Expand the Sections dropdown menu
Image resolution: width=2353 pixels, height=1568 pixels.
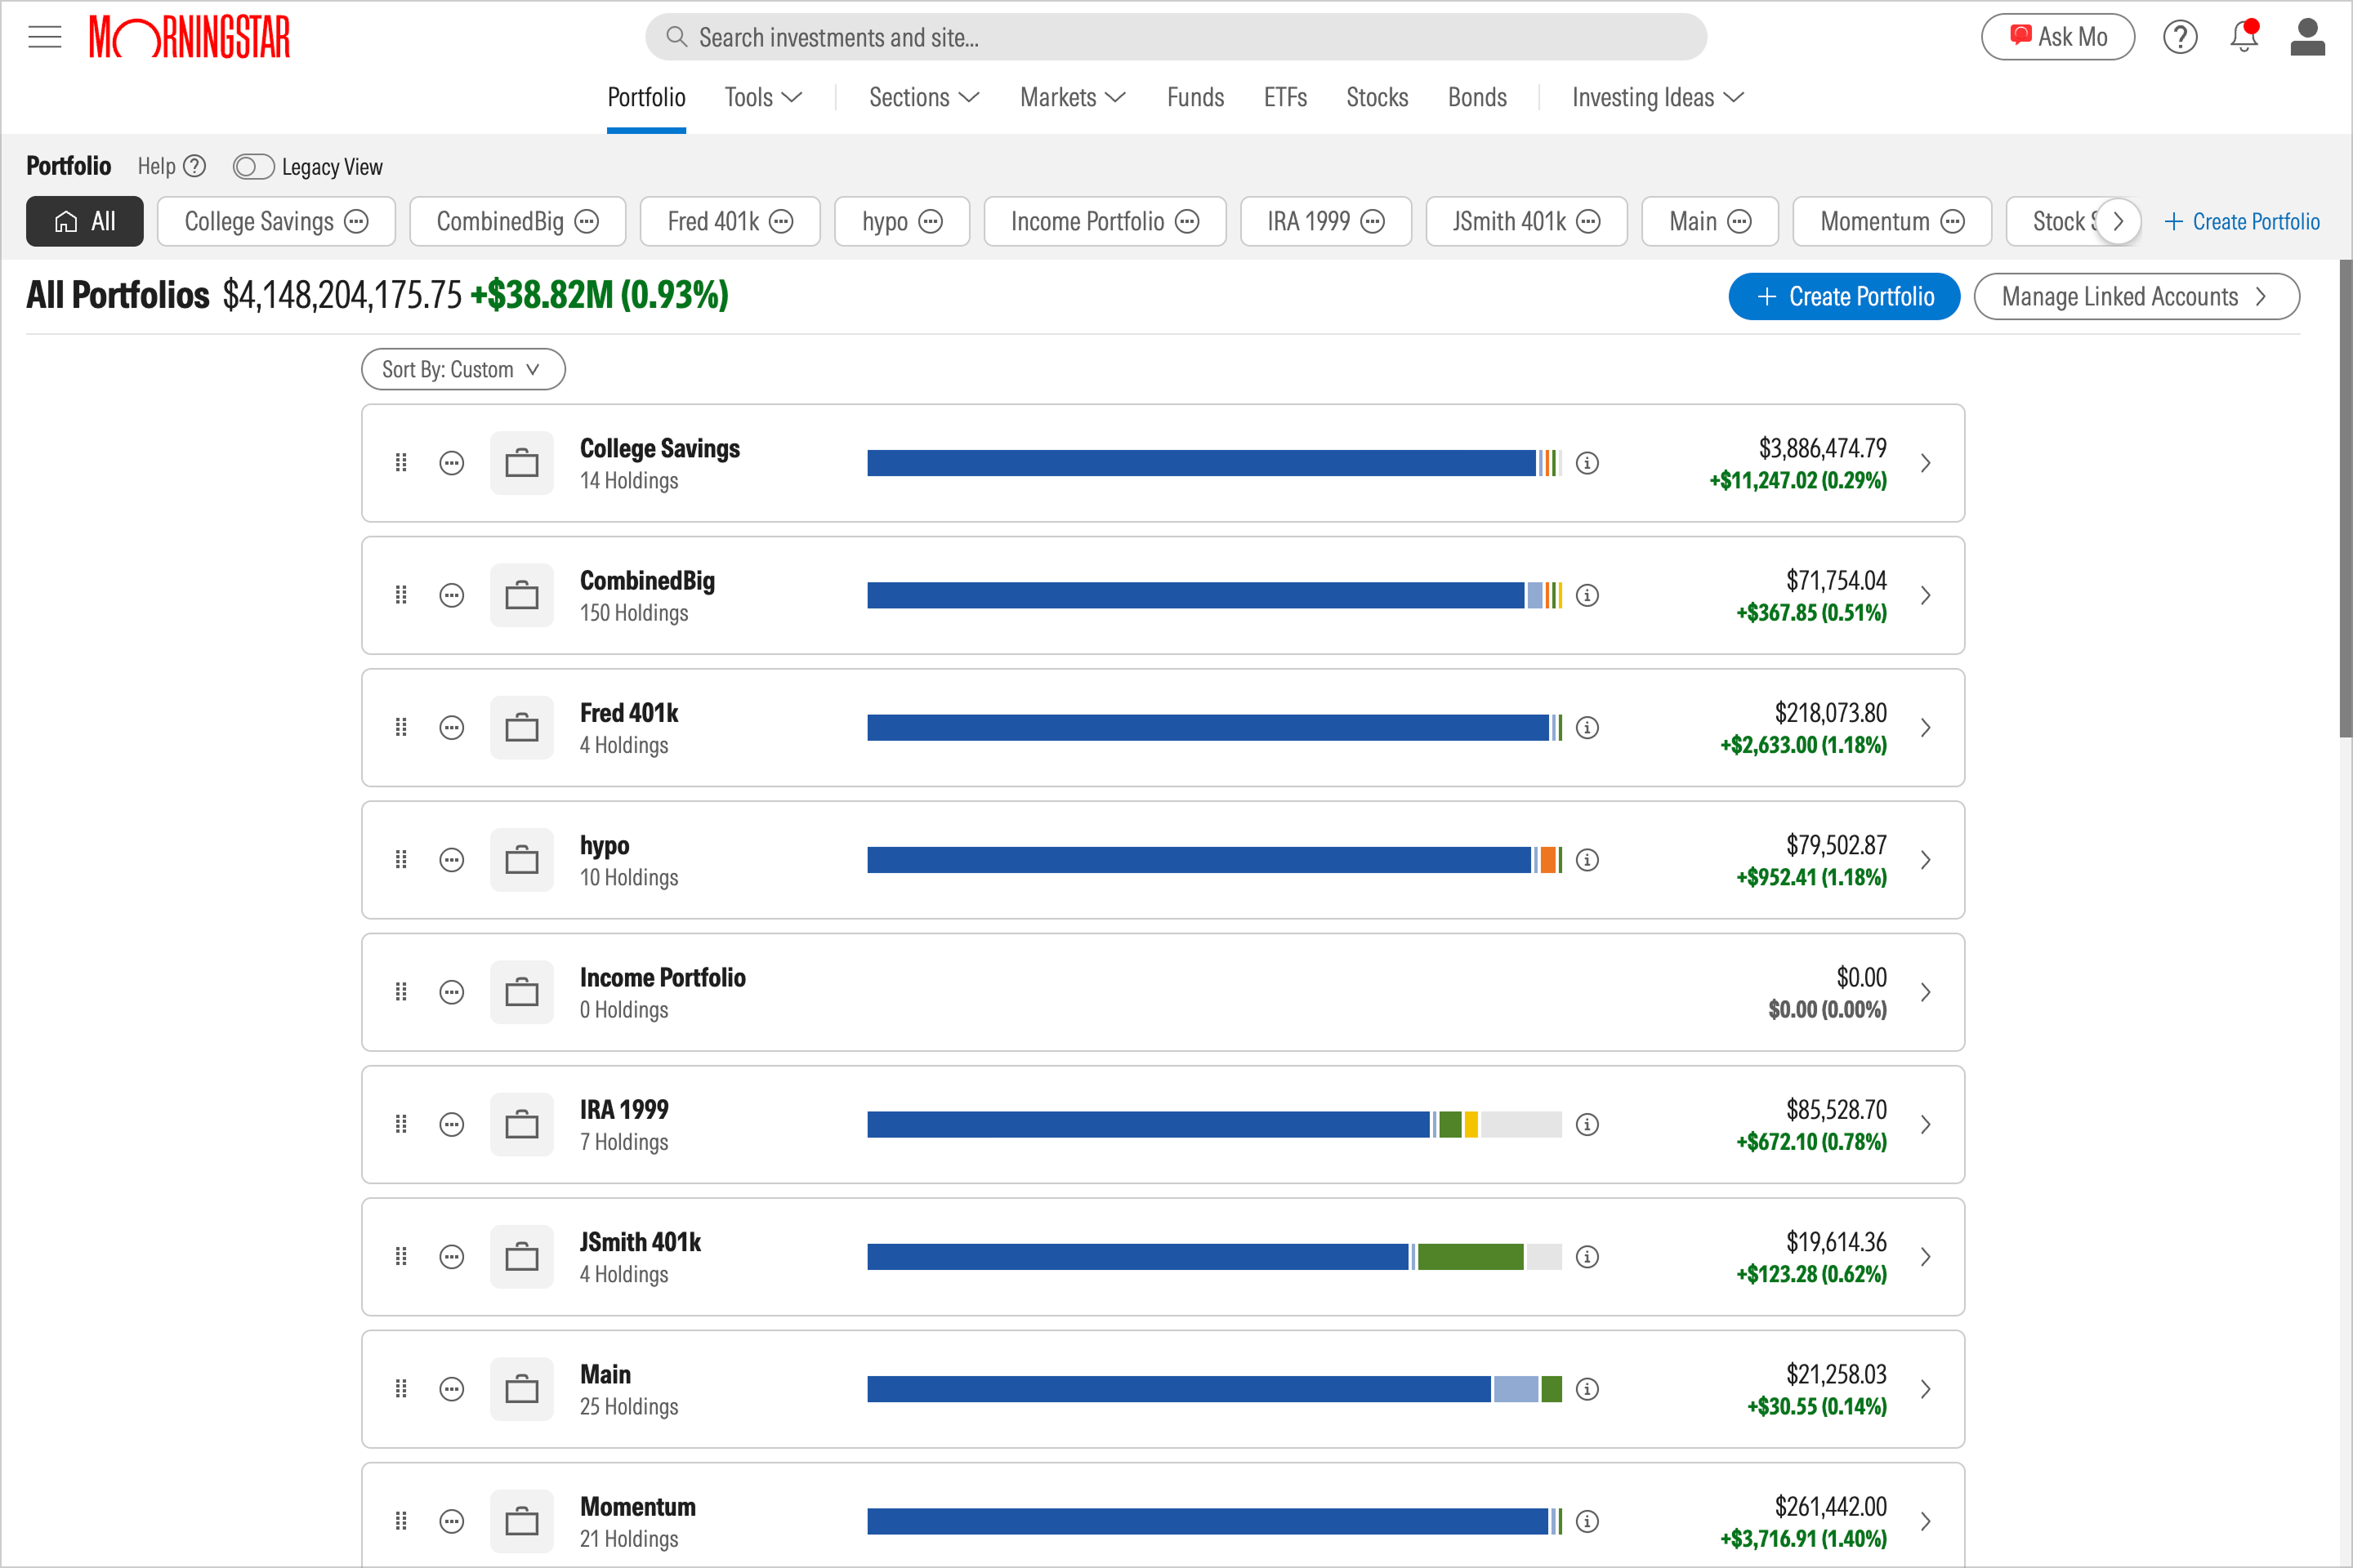point(923,97)
